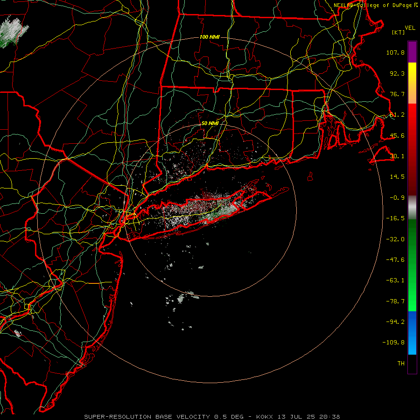Click the 50 NMI range ring label
The image size is (420, 420).
click(x=210, y=124)
